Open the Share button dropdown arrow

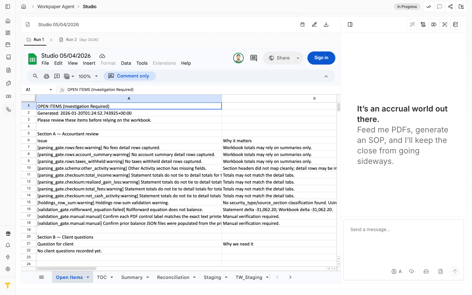pyautogui.click(x=298, y=58)
